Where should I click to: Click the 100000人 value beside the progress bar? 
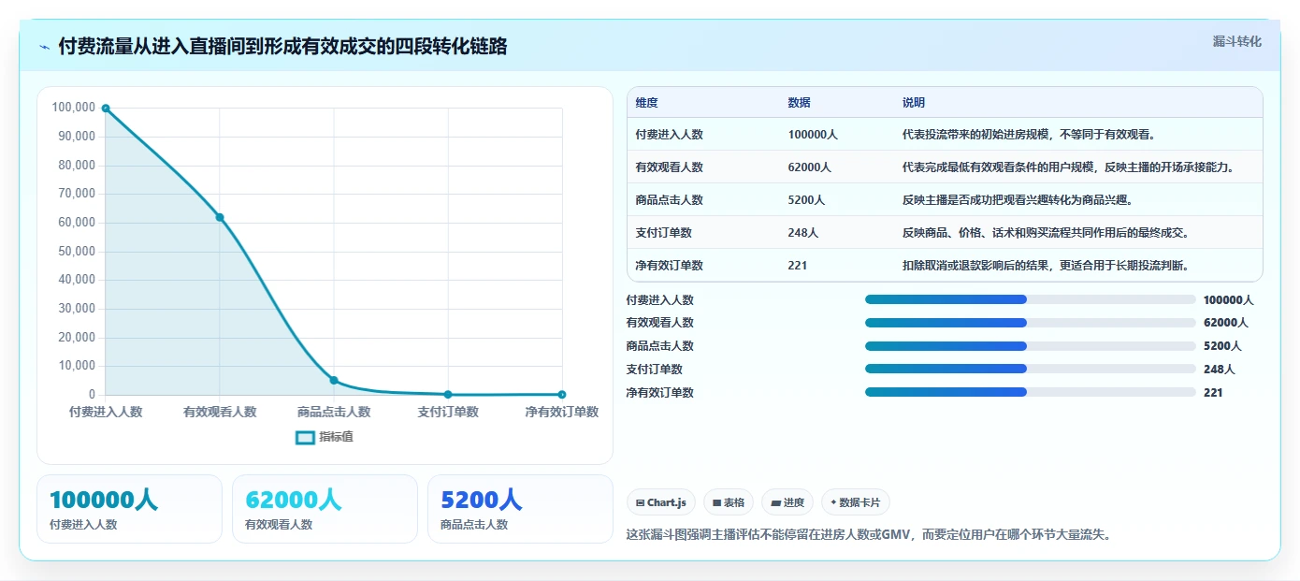(x=1228, y=300)
